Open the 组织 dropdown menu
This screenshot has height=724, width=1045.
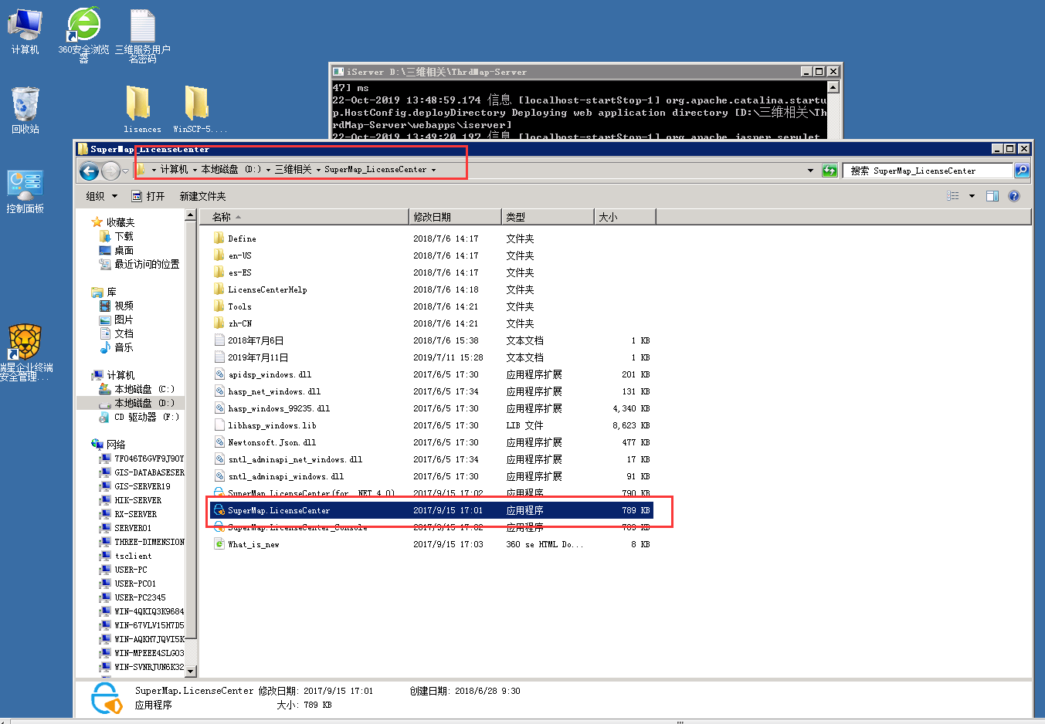click(x=102, y=196)
